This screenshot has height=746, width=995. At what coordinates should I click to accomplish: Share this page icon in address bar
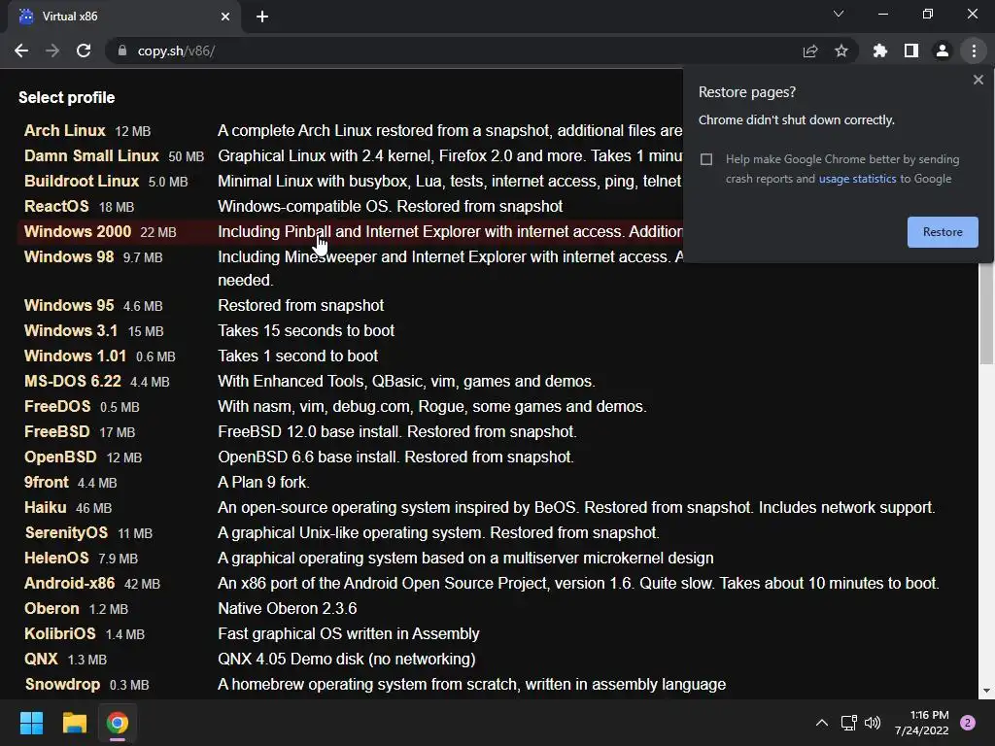[809, 51]
